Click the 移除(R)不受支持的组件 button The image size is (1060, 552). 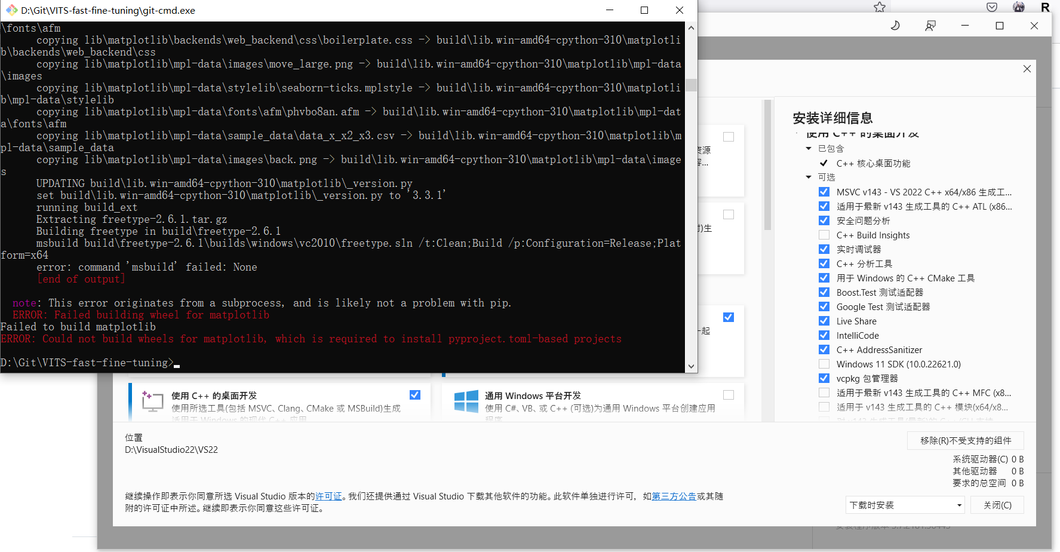click(x=965, y=440)
